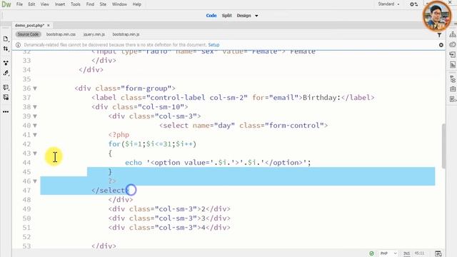Screen dimensions: 457x257
Task: Collapse code fold at line 43
Action: tap(35, 153)
